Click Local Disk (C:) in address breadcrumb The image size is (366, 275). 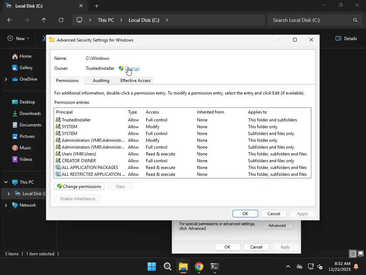click(x=144, y=20)
